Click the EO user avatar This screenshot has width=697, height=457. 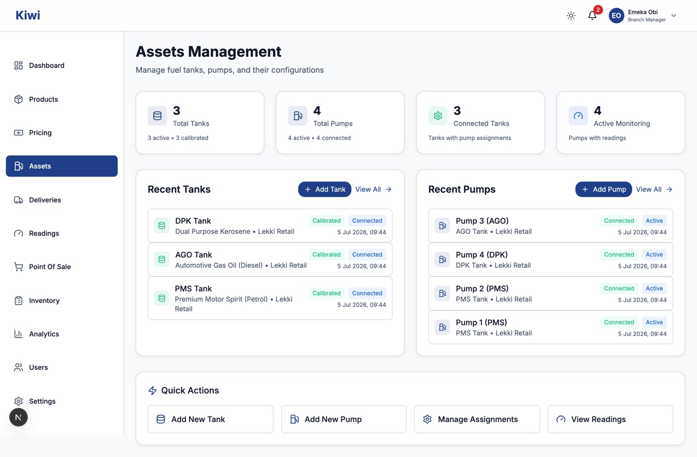[x=616, y=15]
